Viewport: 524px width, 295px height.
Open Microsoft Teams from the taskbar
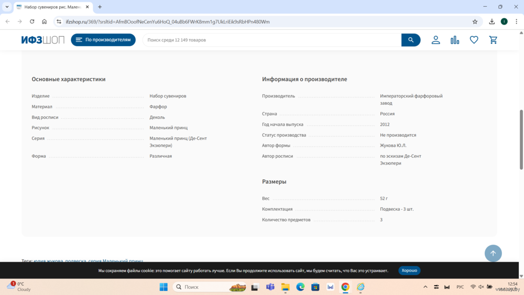point(270,287)
